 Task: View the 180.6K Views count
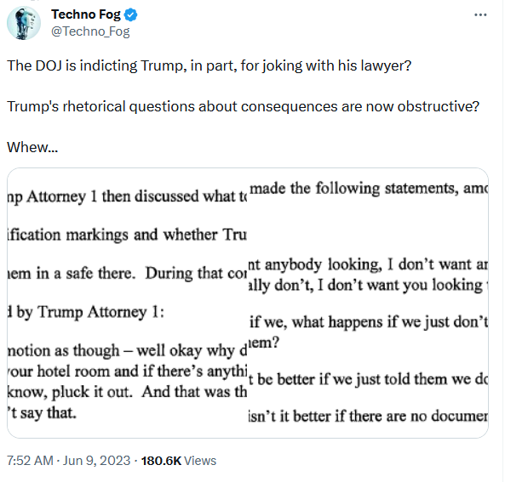pyautogui.click(x=179, y=461)
